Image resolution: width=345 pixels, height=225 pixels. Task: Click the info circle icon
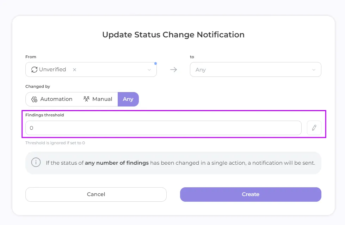coord(36,163)
